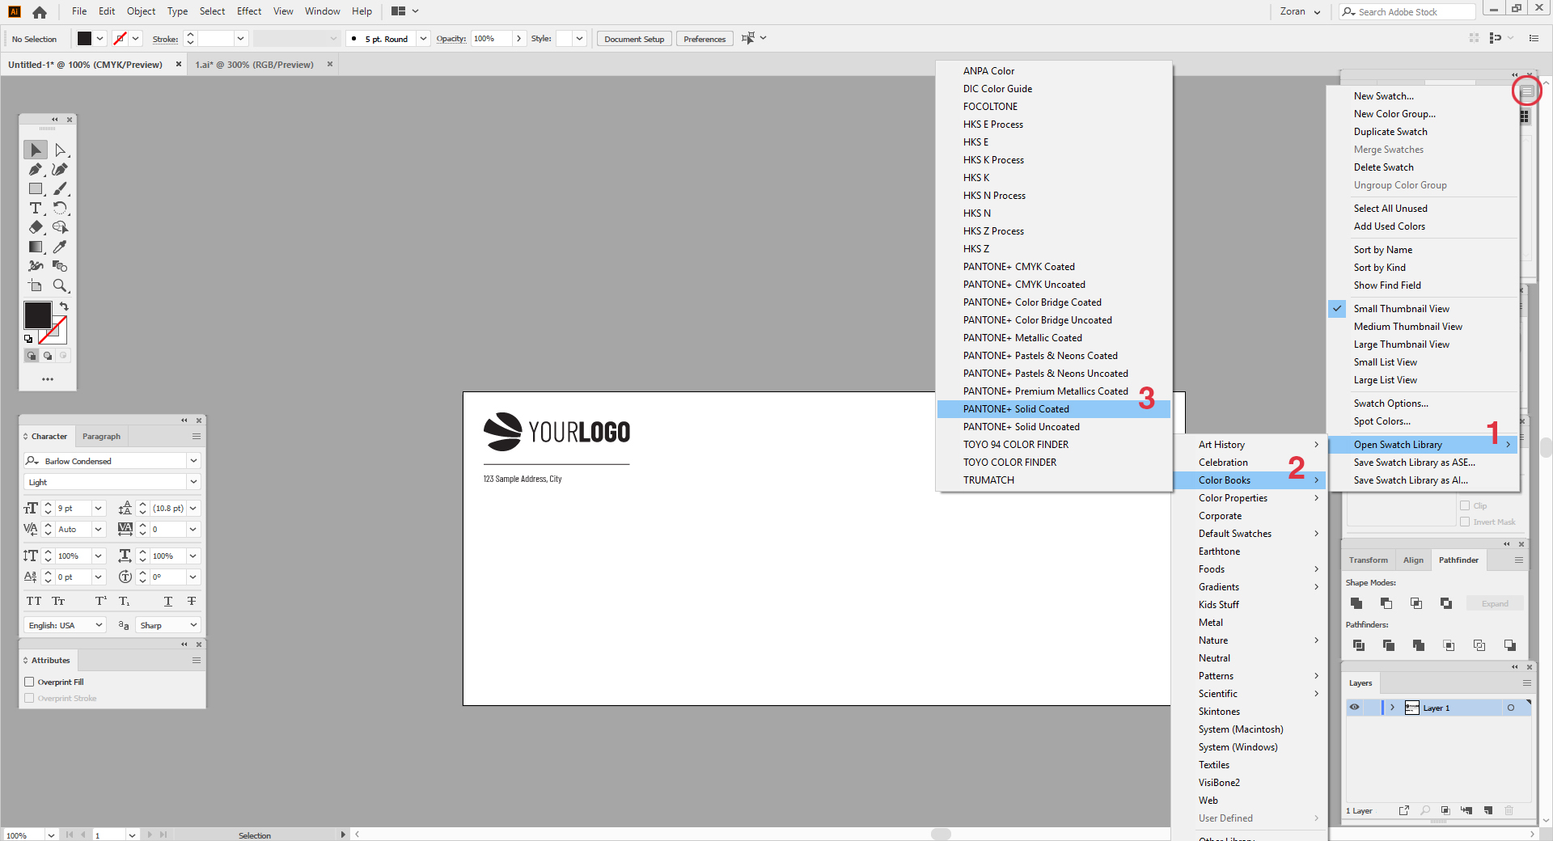Open the Effect menu
Screen dimensions: 1553x841
pos(249,11)
